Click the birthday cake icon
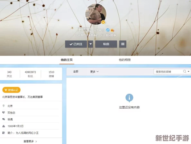This screenshot has height=144, width=191. point(4,126)
